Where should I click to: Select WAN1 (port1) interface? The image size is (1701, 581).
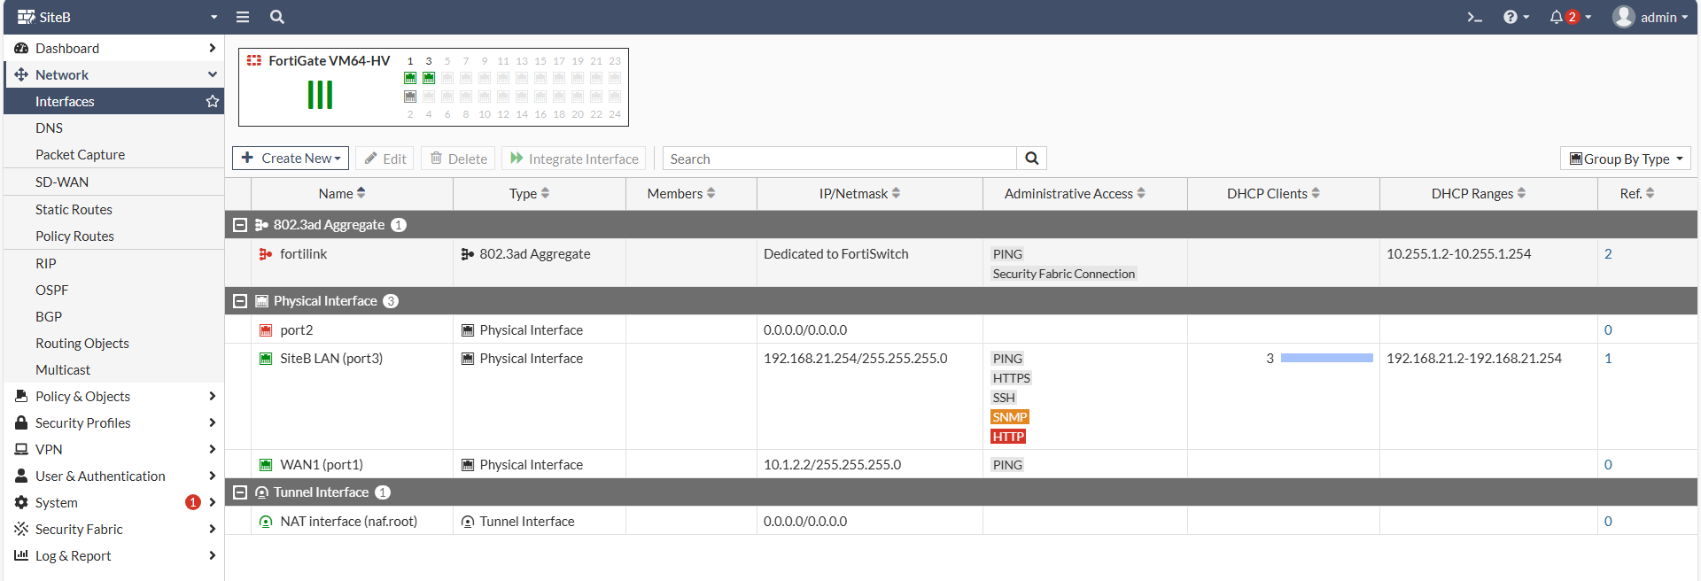point(322,464)
